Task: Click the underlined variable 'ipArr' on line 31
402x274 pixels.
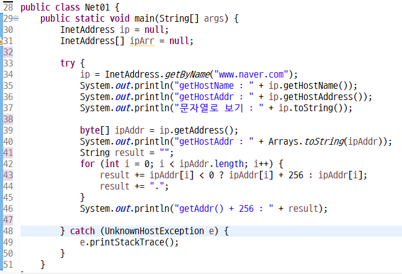Action: [x=142, y=41]
